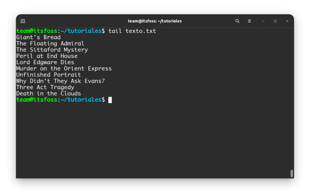The height and width of the screenshot is (196, 310).
Task: Open the hamburger menu
Action: (x=249, y=21)
